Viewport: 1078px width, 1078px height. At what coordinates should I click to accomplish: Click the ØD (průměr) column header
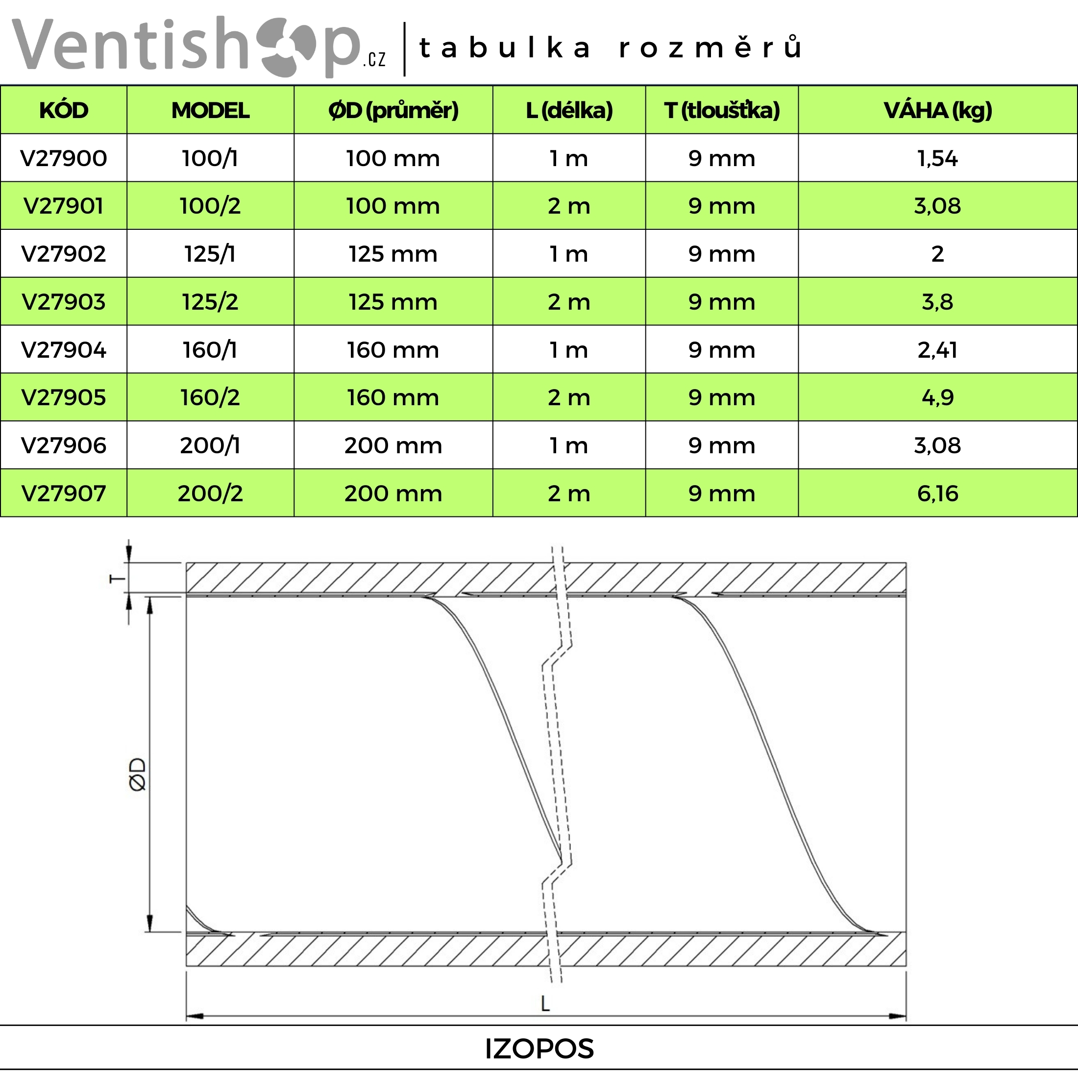tap(393, 110)
